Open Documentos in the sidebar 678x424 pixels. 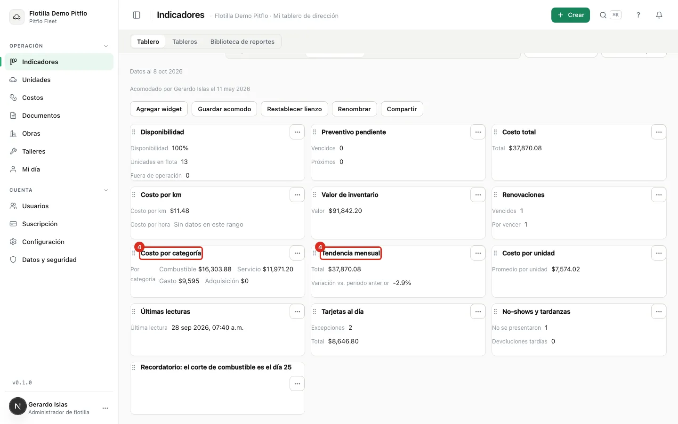(x=59, y=115)
